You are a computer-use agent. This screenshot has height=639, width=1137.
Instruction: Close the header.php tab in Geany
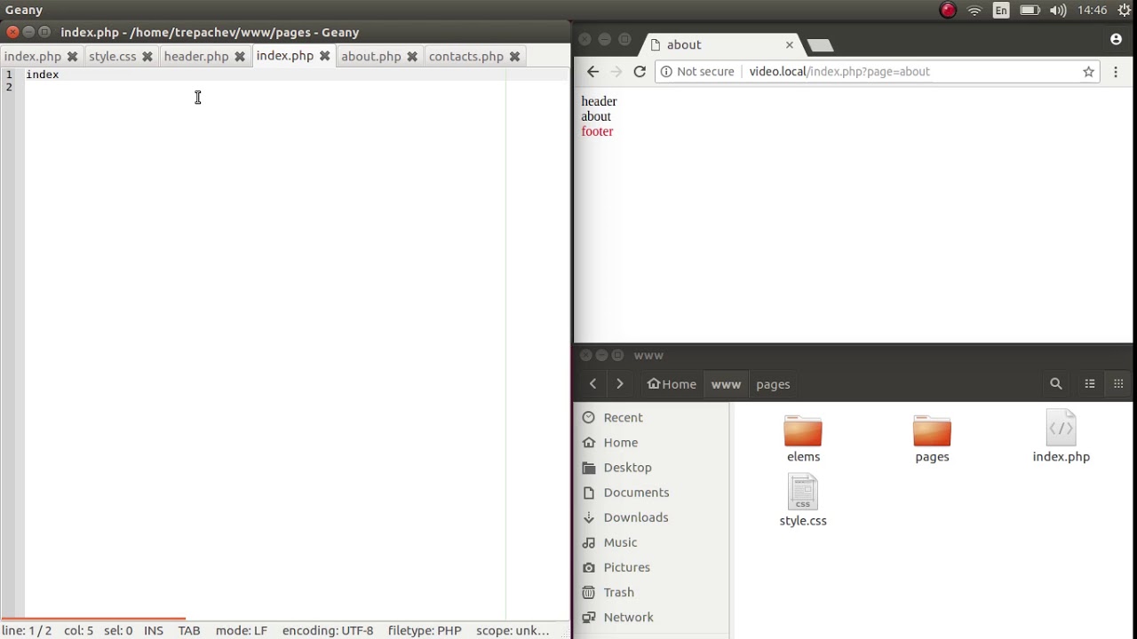[x=240, y=56]
